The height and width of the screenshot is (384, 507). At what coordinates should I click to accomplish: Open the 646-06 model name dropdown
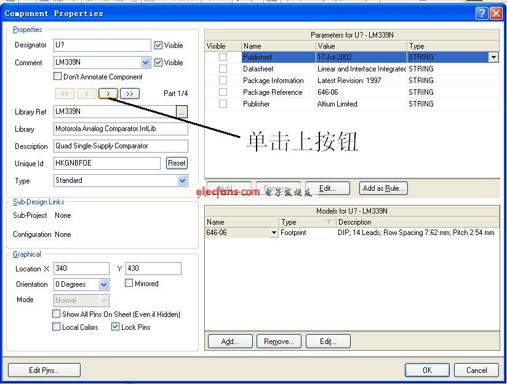pos(274,233)
